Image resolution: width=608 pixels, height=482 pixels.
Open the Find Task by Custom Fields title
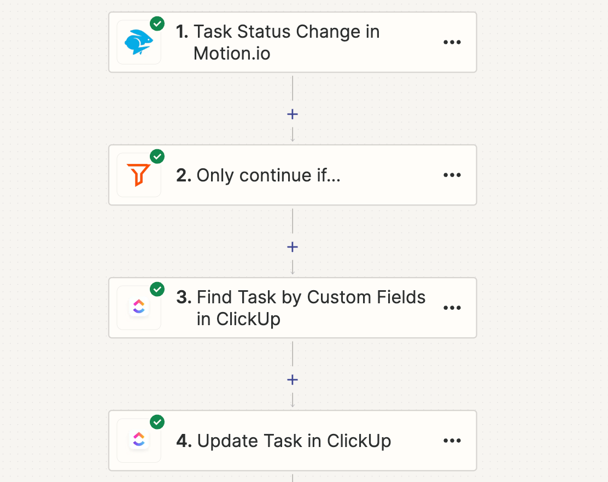point(301,308)
